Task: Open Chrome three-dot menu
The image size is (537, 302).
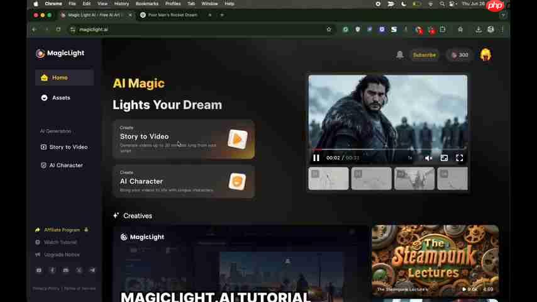Action: tap(502, 30)
